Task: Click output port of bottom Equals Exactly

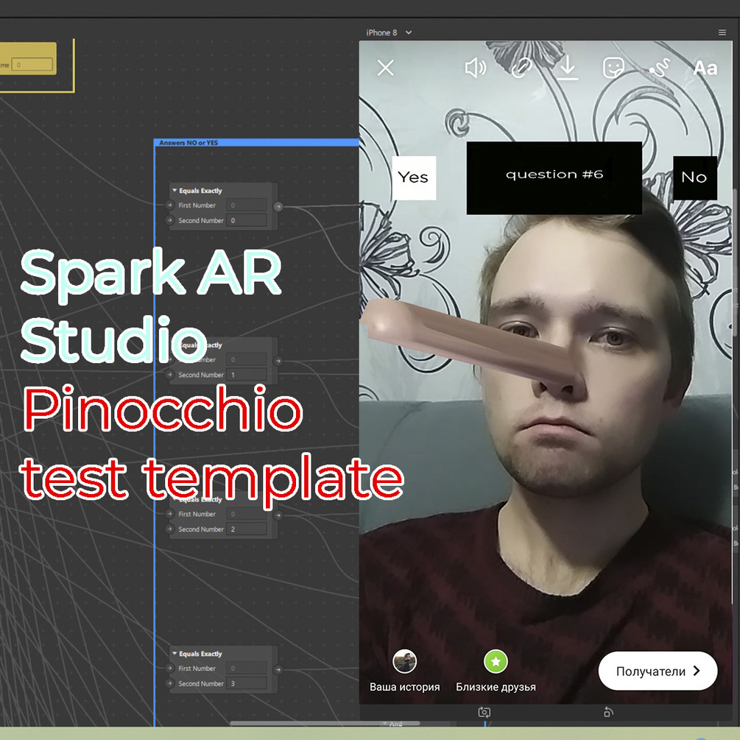Action: click(278, 669)
